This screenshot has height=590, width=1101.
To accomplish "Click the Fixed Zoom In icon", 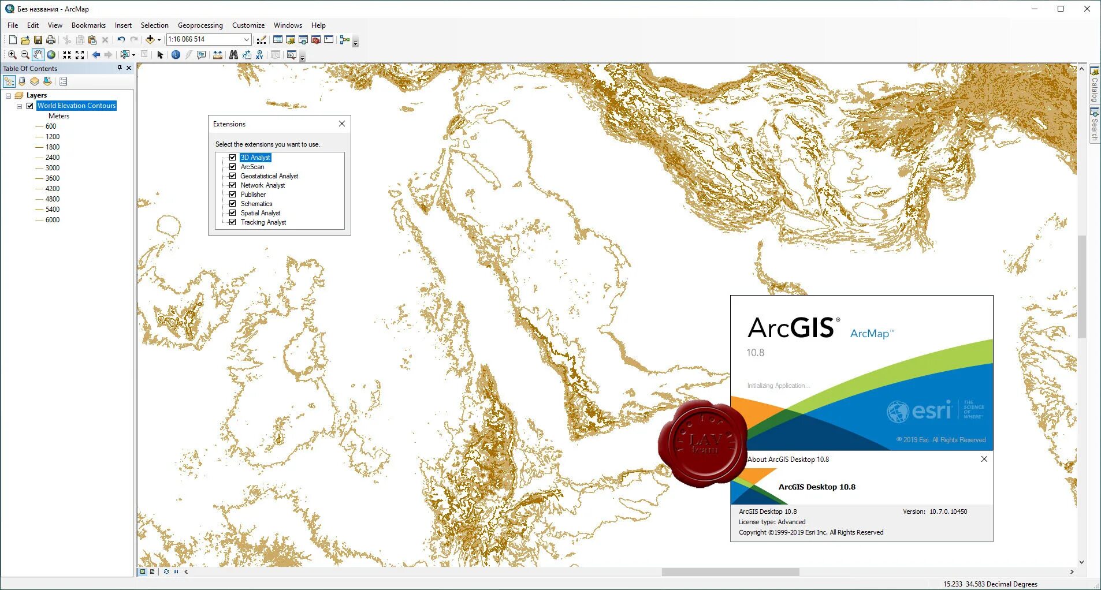I will click(x=67, y=55).
